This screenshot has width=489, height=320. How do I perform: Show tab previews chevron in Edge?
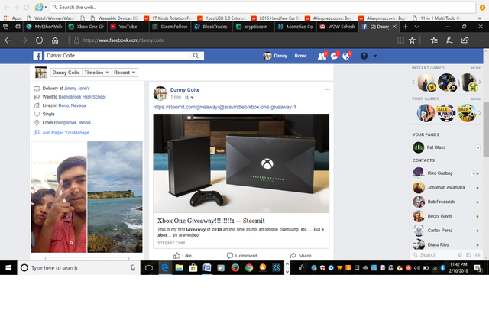(416, 27)
